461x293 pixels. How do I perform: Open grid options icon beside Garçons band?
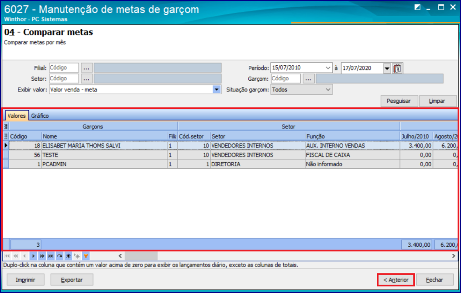pos(6,126)
